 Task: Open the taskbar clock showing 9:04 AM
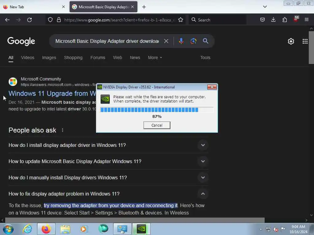(298, 229)
